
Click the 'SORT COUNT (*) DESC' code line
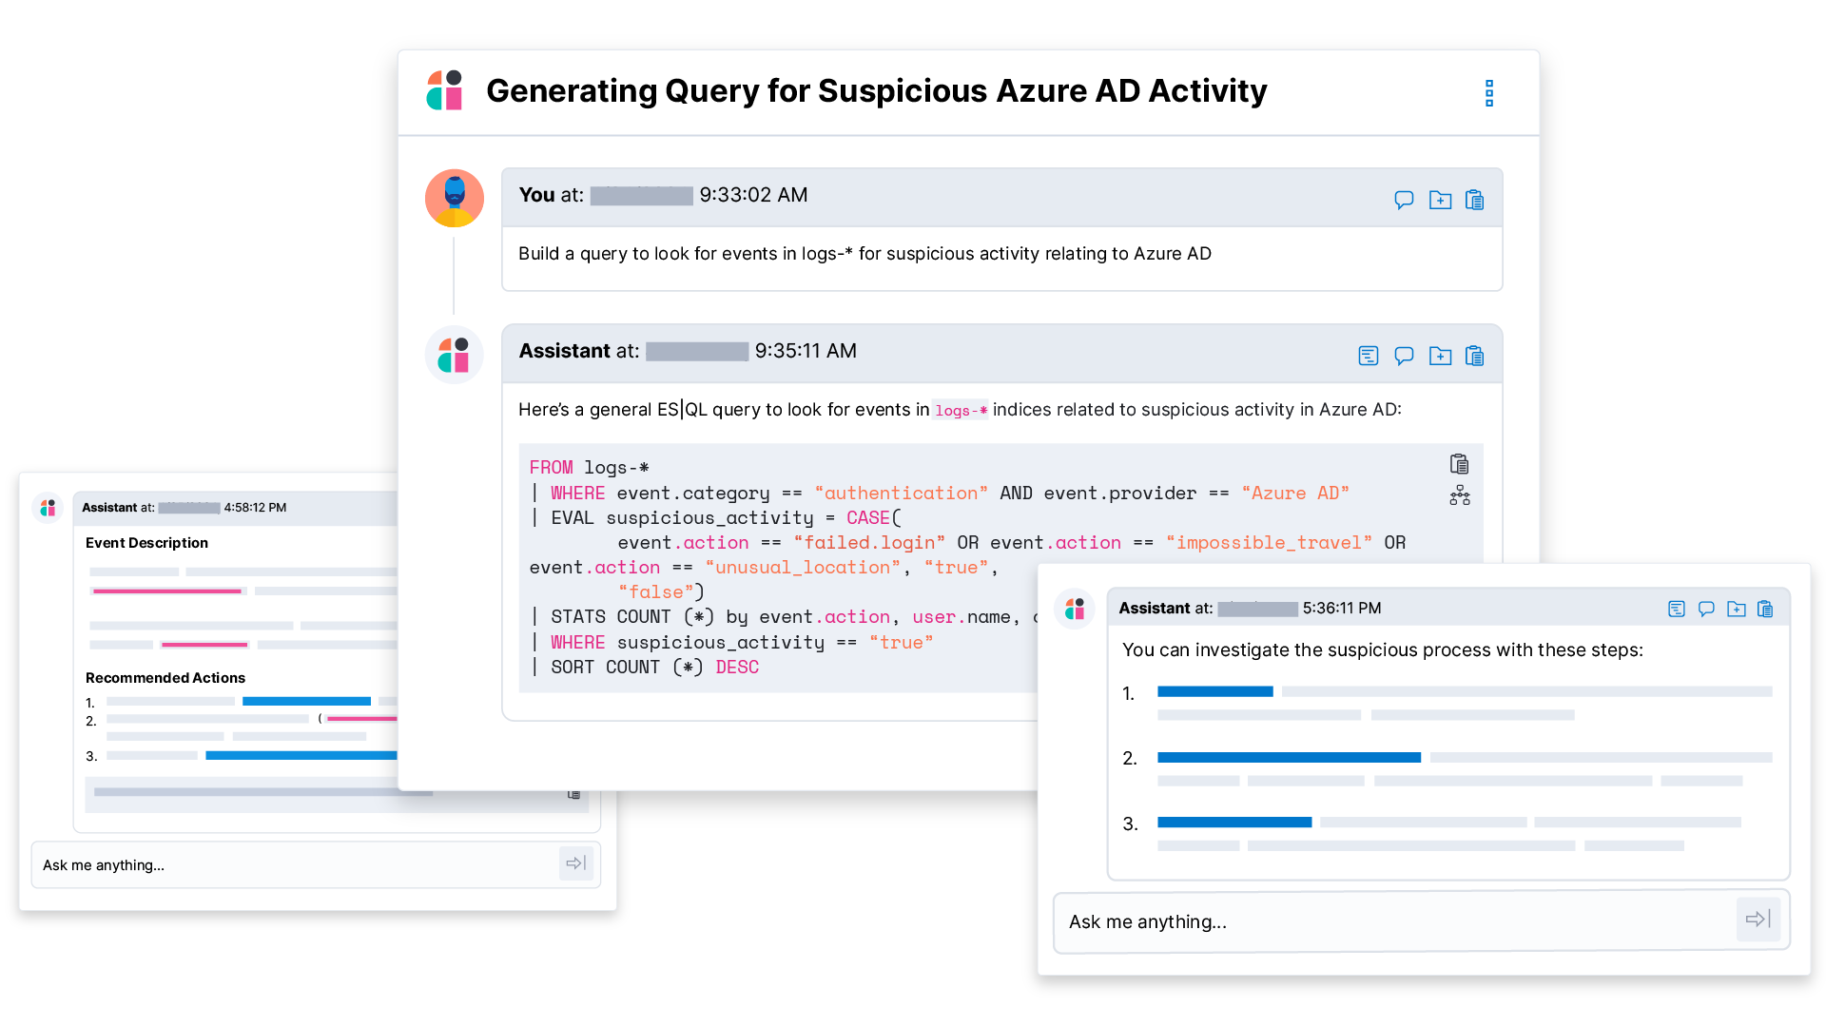point(644,668)
